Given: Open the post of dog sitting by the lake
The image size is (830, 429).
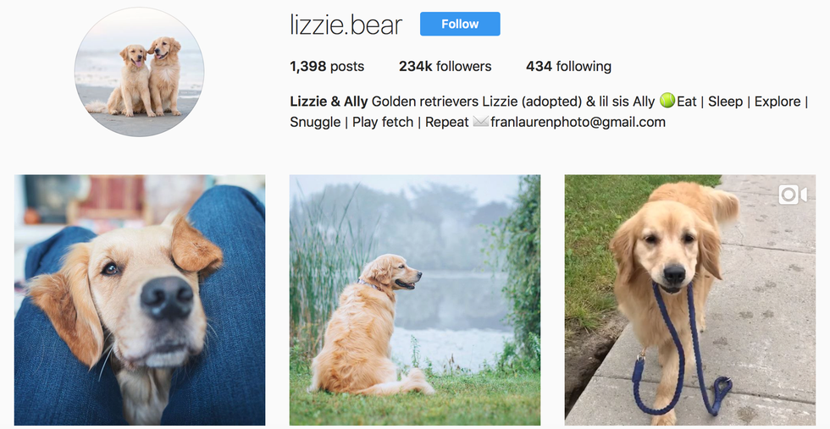Looking at the screenshot, I should coord(415,300).
